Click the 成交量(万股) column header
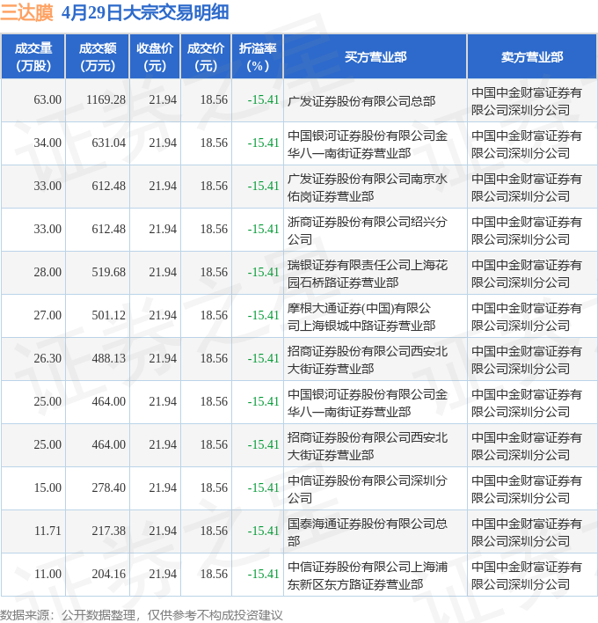Viewport: 598px width, 623px height. [33, 57]
